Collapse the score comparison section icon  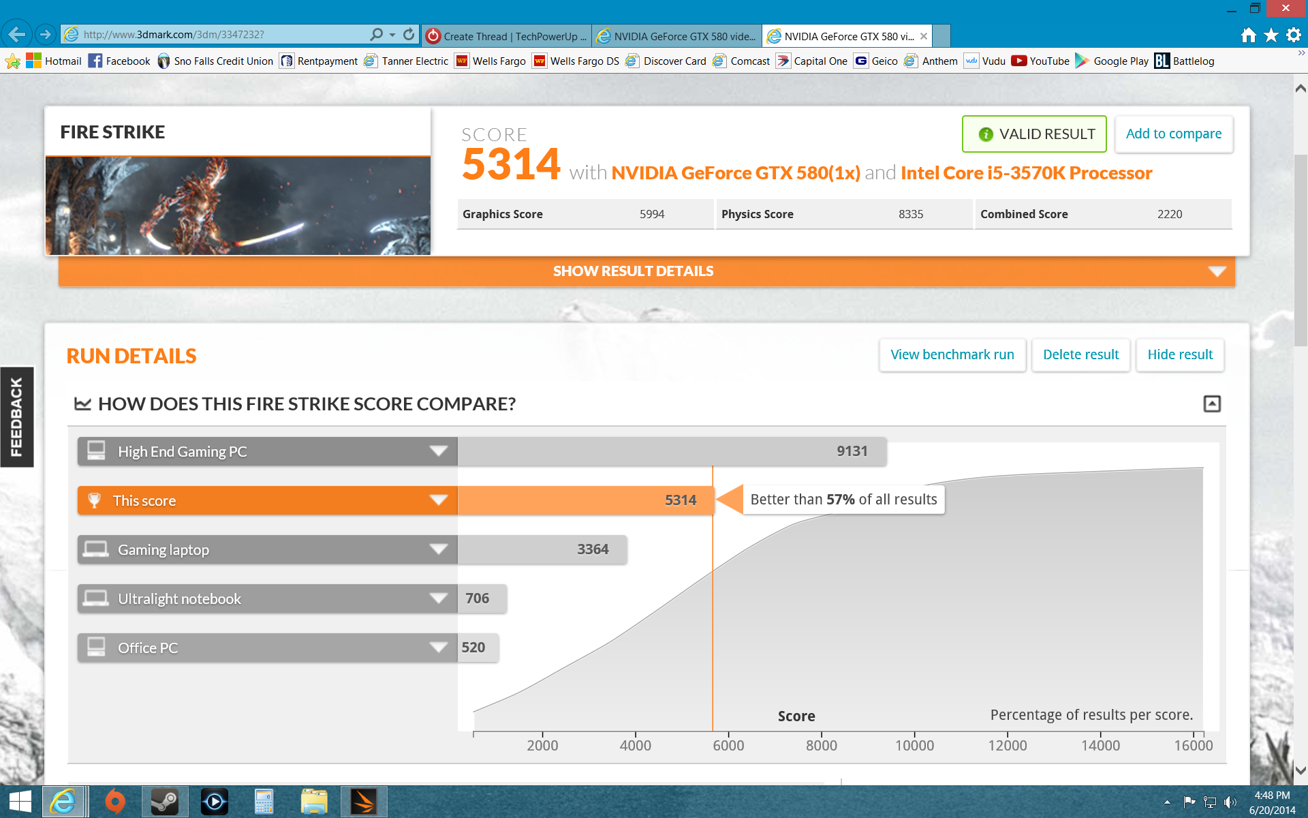[x=1212, y=404]
